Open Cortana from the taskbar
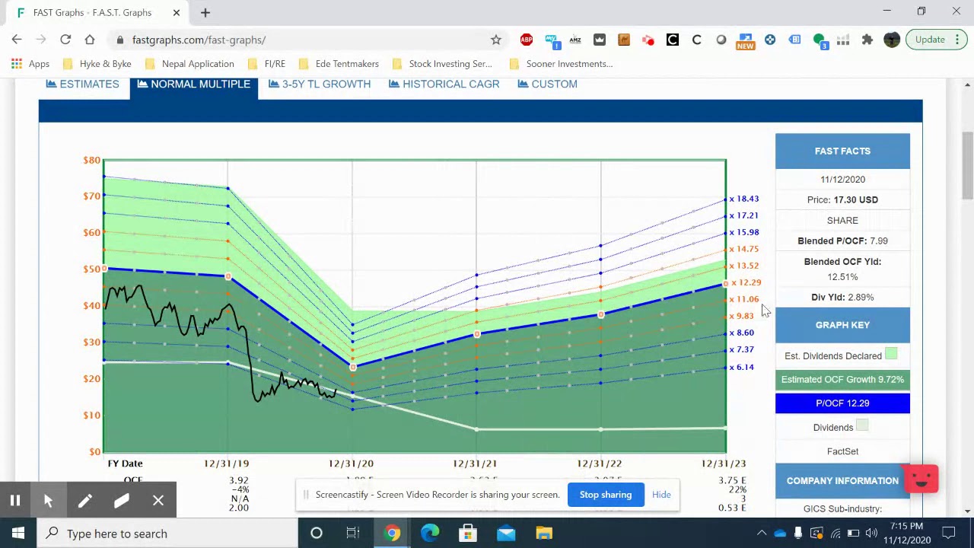This screenshot has height=548, width=974. [x=317, y=534]
